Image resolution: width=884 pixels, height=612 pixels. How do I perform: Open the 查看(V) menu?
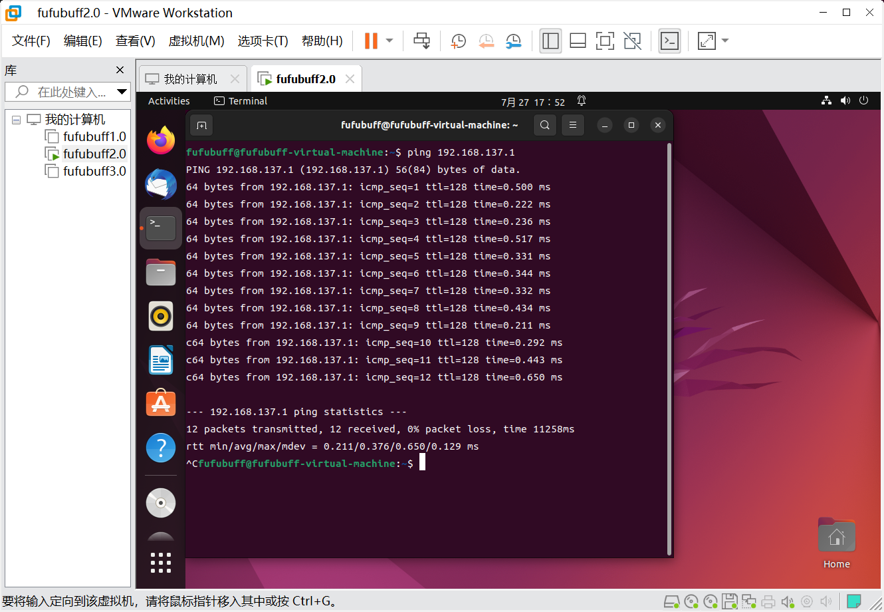coord(136,41)
